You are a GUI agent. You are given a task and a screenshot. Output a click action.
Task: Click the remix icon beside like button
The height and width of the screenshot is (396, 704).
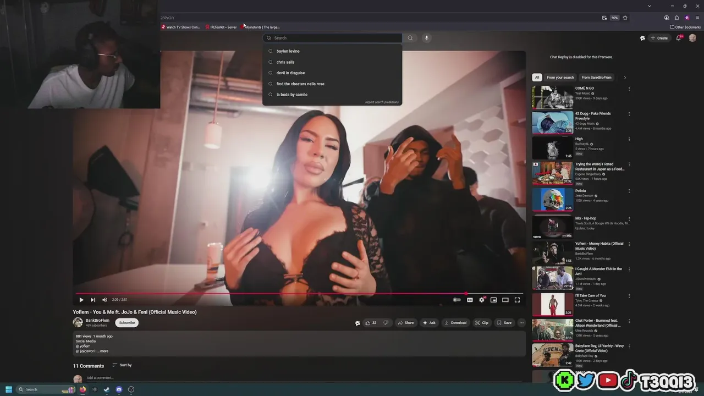(358, 323)
